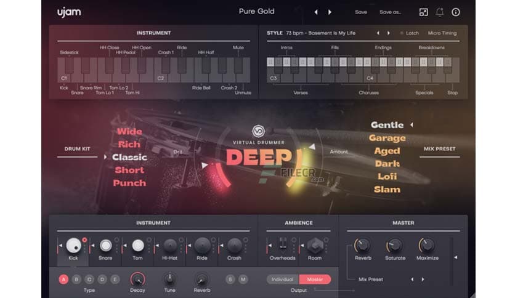Click the ujam logo
Image resolution: width=515 pixels, height=298 pixels.
click(69, 12)
